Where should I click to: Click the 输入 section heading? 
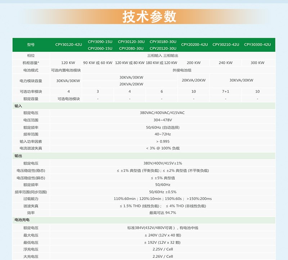point(18,106)
